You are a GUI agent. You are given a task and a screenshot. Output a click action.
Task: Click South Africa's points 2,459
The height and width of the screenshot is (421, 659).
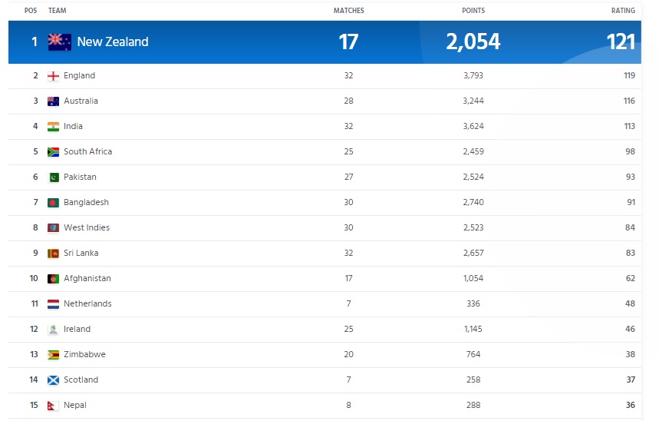(x=473, y=151)
